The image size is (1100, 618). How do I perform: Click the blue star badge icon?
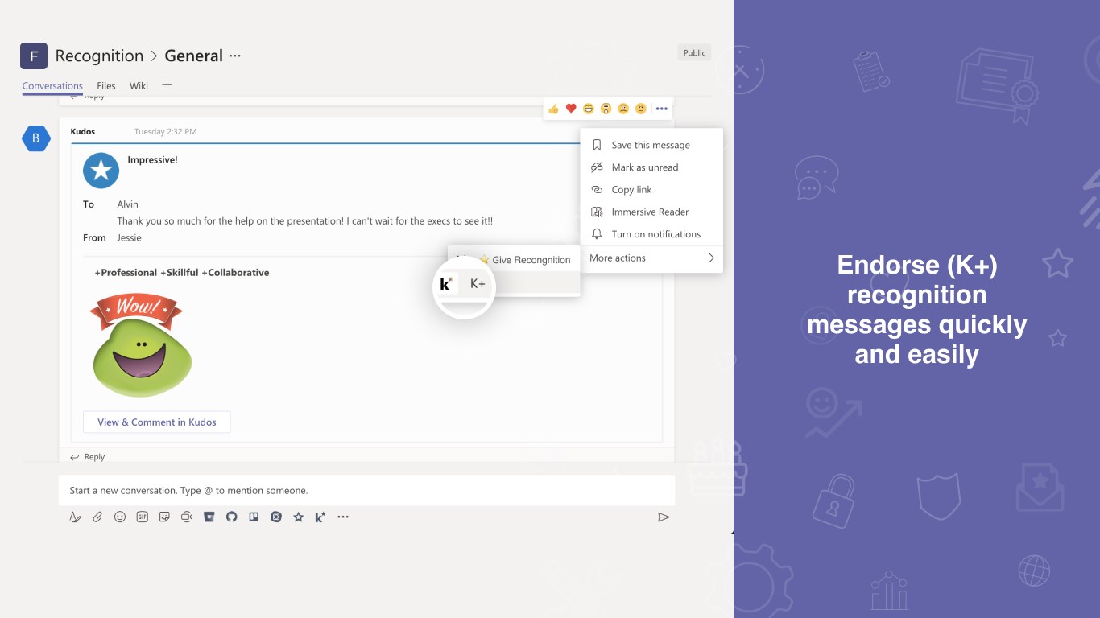pos(101,171)
